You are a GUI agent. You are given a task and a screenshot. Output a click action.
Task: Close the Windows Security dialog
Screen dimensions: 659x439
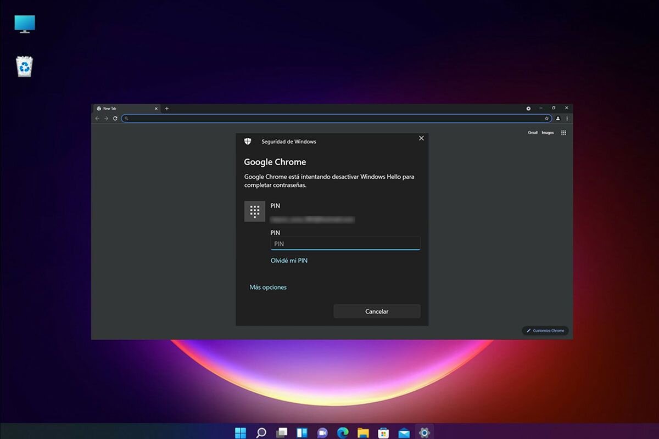click(421, 138)
